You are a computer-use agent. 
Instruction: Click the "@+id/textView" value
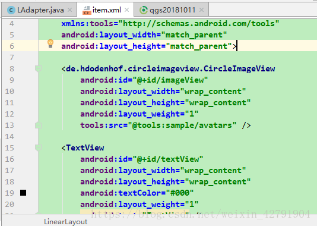click(x=168, y=159)
